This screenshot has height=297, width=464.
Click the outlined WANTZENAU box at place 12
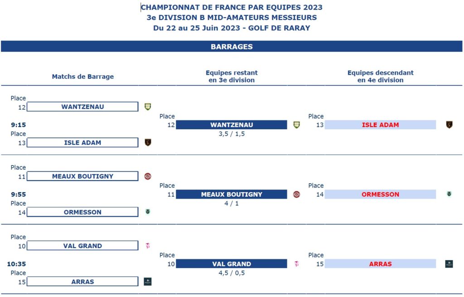[82, 107]
